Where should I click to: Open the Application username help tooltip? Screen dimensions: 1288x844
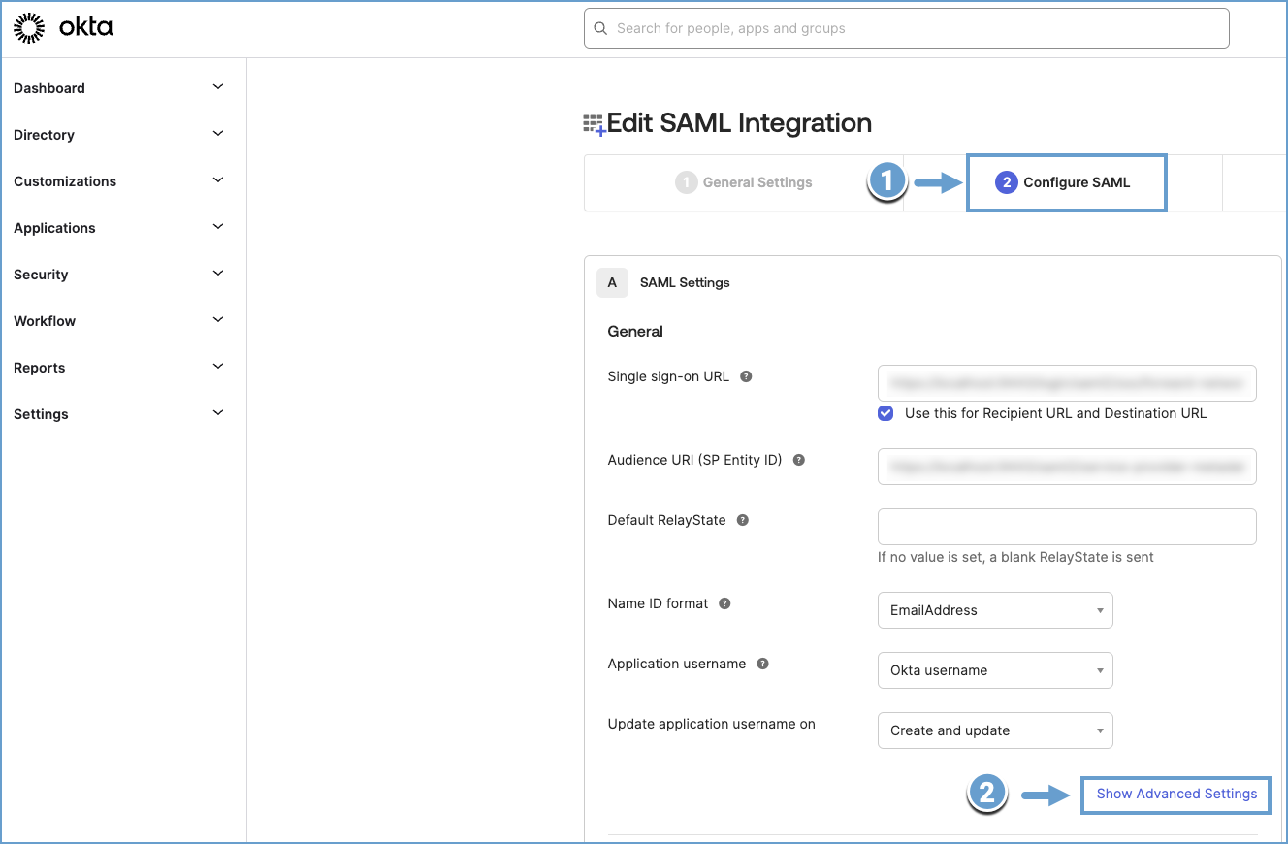pos(762,663)
